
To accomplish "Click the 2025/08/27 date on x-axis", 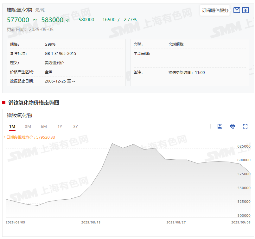I will click(176, 222).
